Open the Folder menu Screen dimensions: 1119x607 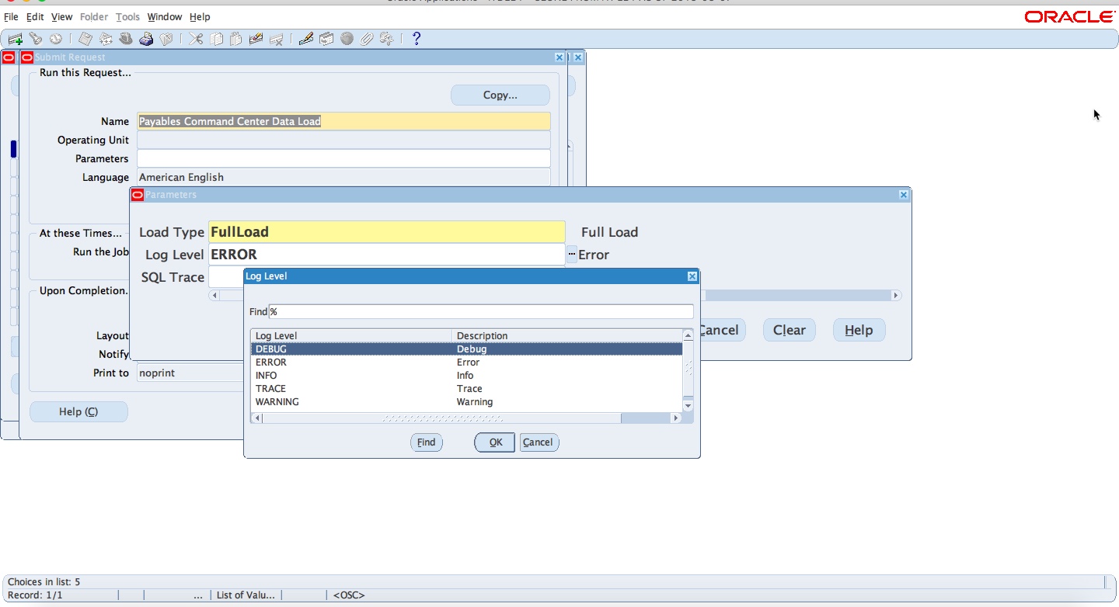[x=94, y=16]
